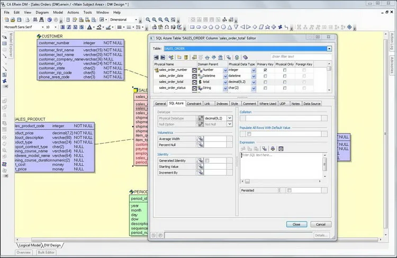The height and width of the screenshot is (258, 397).
Task: Select the diamond drawing shape tool
Action: 255,27
